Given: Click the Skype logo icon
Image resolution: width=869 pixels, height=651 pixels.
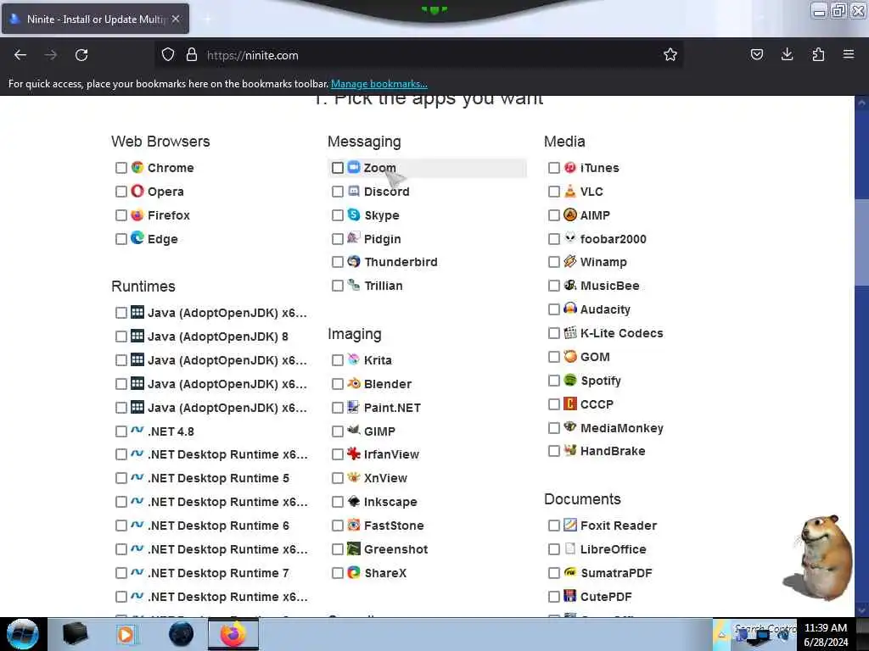Looking at the screenshot, I should [x=354, y=214].
